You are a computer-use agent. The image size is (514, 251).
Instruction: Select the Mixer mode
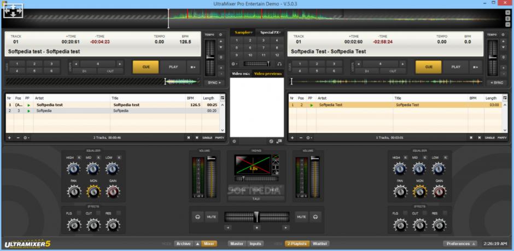pyautogui.click(x=209, y=244)
